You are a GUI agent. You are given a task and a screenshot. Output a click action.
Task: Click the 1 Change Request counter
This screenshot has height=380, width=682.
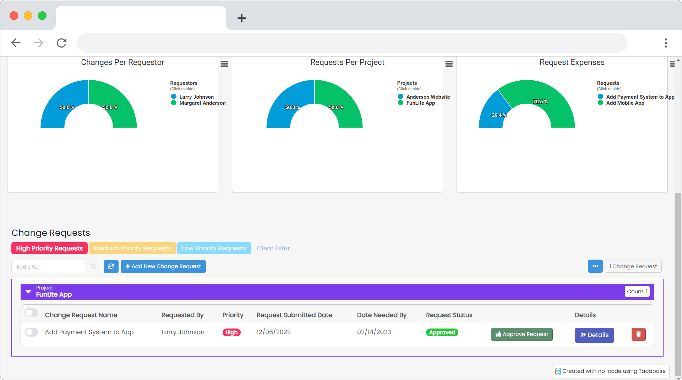click(633, 266)
